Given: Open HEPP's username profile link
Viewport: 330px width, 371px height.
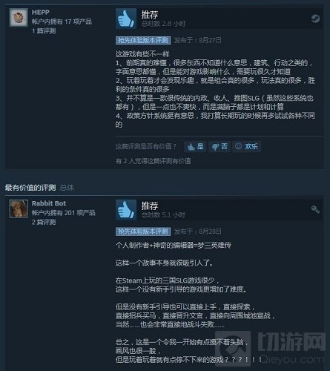Looking at the screenshot, I should click(x=41, y=12).
